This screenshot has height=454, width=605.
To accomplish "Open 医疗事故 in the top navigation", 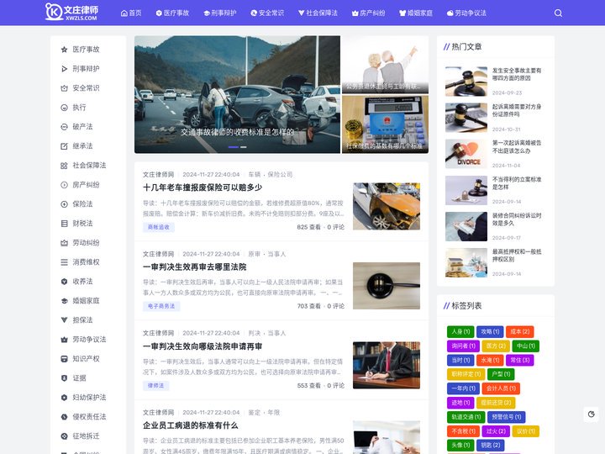I will [172, 13].
